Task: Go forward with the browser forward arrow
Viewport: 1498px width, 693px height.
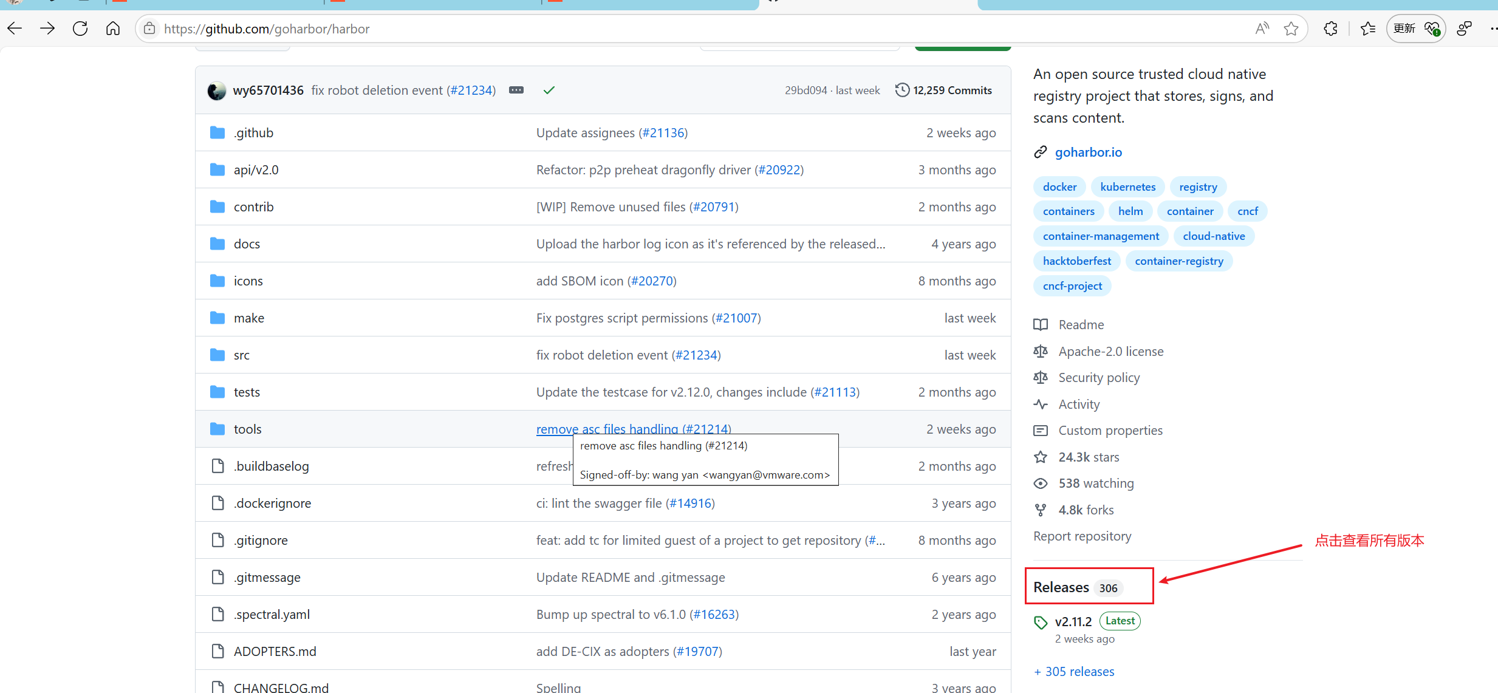Action: click(47, 29)
